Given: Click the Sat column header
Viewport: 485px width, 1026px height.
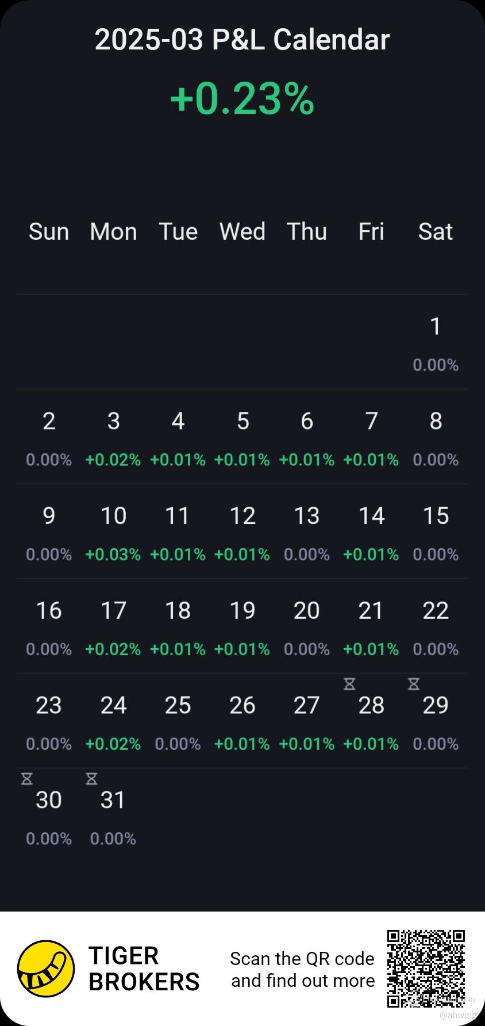Looking at the screenshot, I should (436, 232).
